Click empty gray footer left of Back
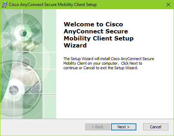Screen dimensions: 174x136 [42, 127]
